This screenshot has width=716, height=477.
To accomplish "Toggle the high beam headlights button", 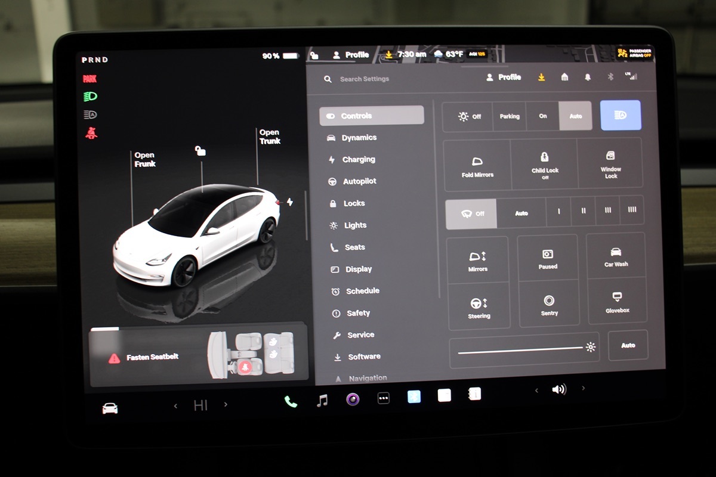I will (621, 115).
